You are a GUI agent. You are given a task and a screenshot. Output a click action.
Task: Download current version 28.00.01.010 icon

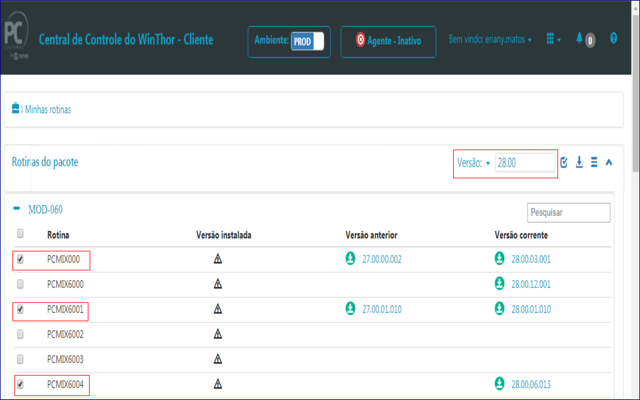point(500,308)
